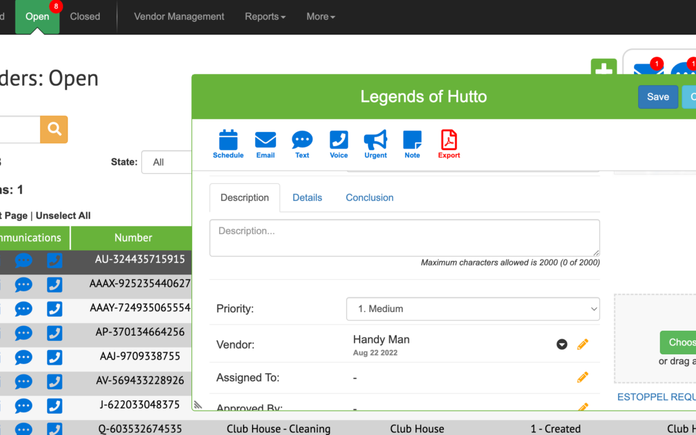Export work order as PDF
696x435 pixels.
(449, 143)
